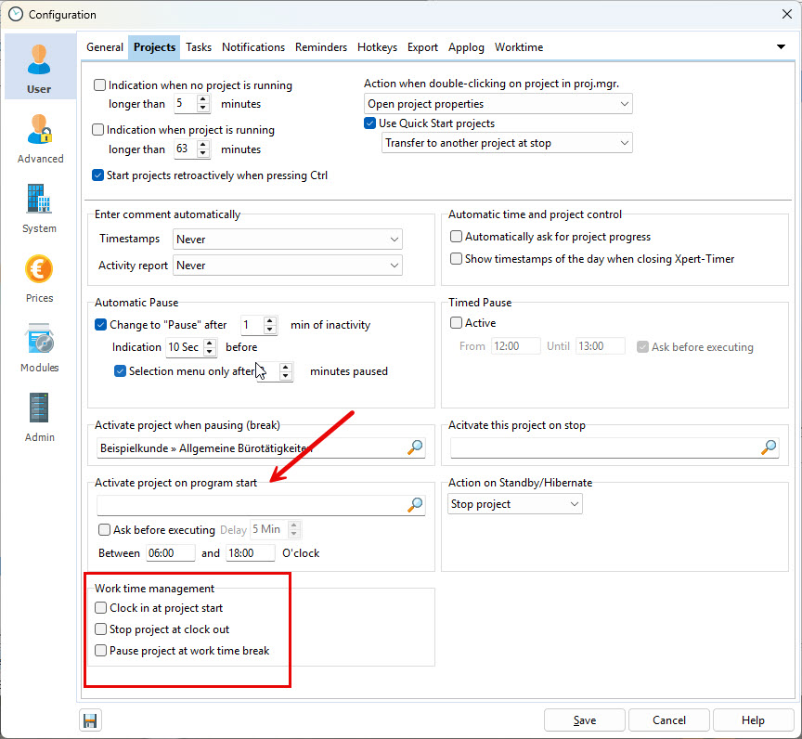802x739 pixels.
Task: Open the Timestamps 'Never' dropdown
Action: (287, 239)
